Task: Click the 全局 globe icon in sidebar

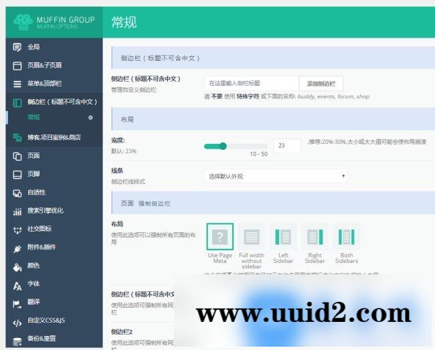Action: pos(17,47)
